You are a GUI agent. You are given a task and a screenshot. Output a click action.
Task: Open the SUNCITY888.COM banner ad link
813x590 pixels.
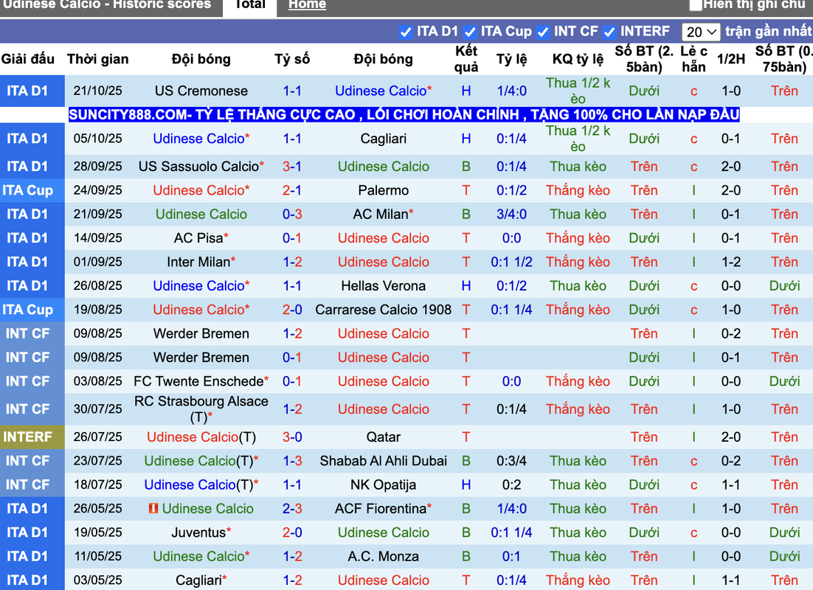(404, 114)
